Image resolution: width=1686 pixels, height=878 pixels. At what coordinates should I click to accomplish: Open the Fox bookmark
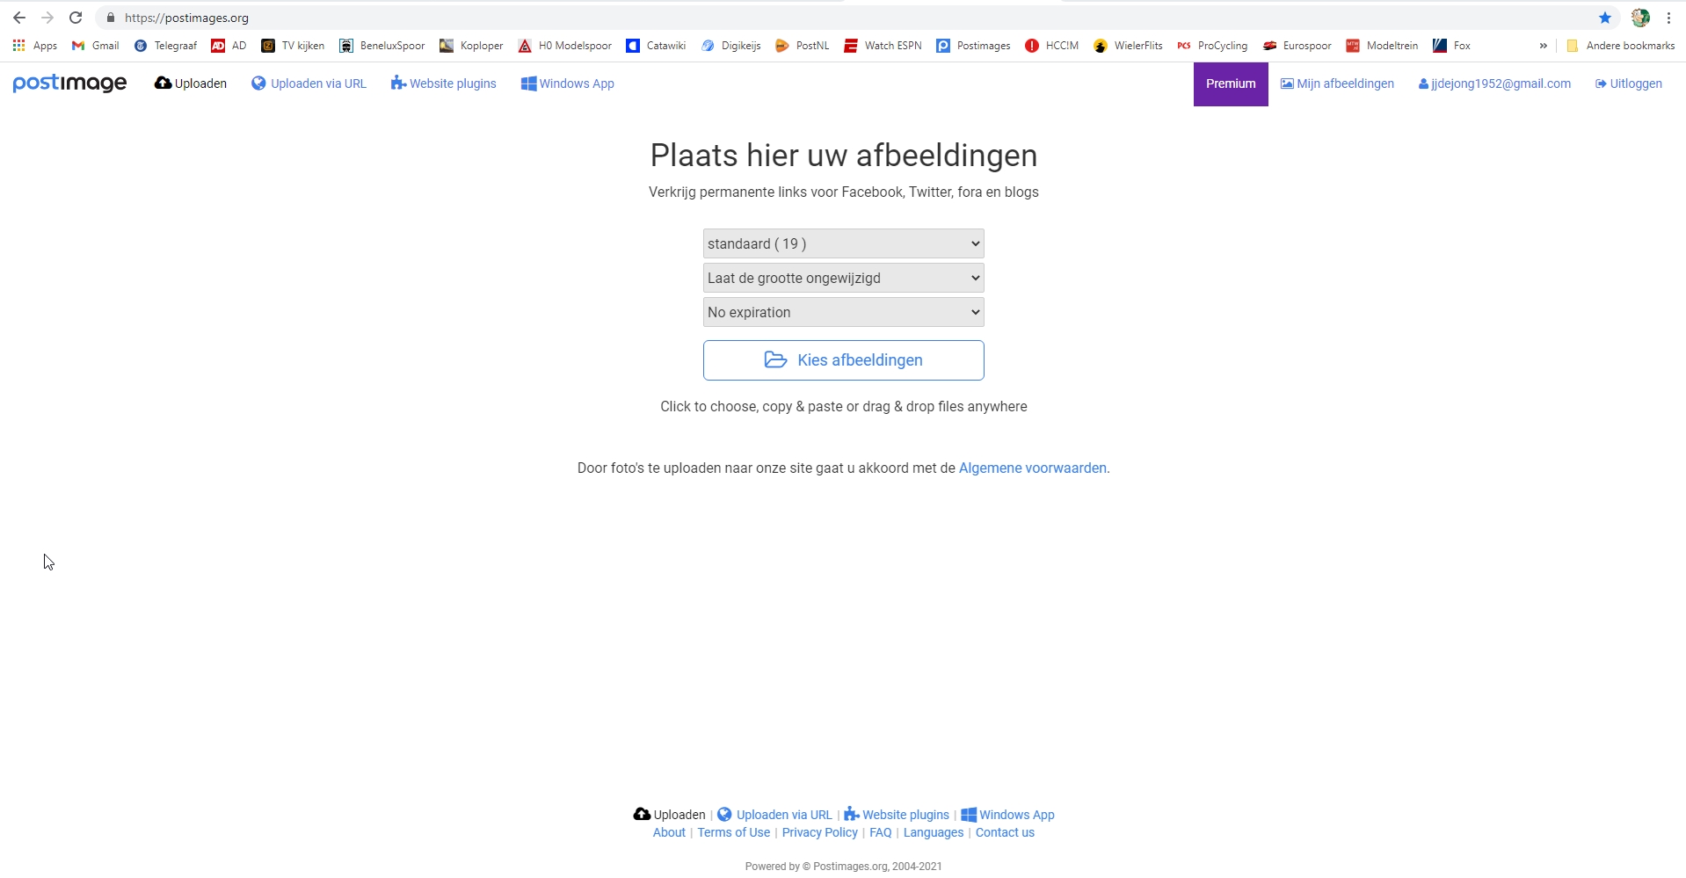1451,46
